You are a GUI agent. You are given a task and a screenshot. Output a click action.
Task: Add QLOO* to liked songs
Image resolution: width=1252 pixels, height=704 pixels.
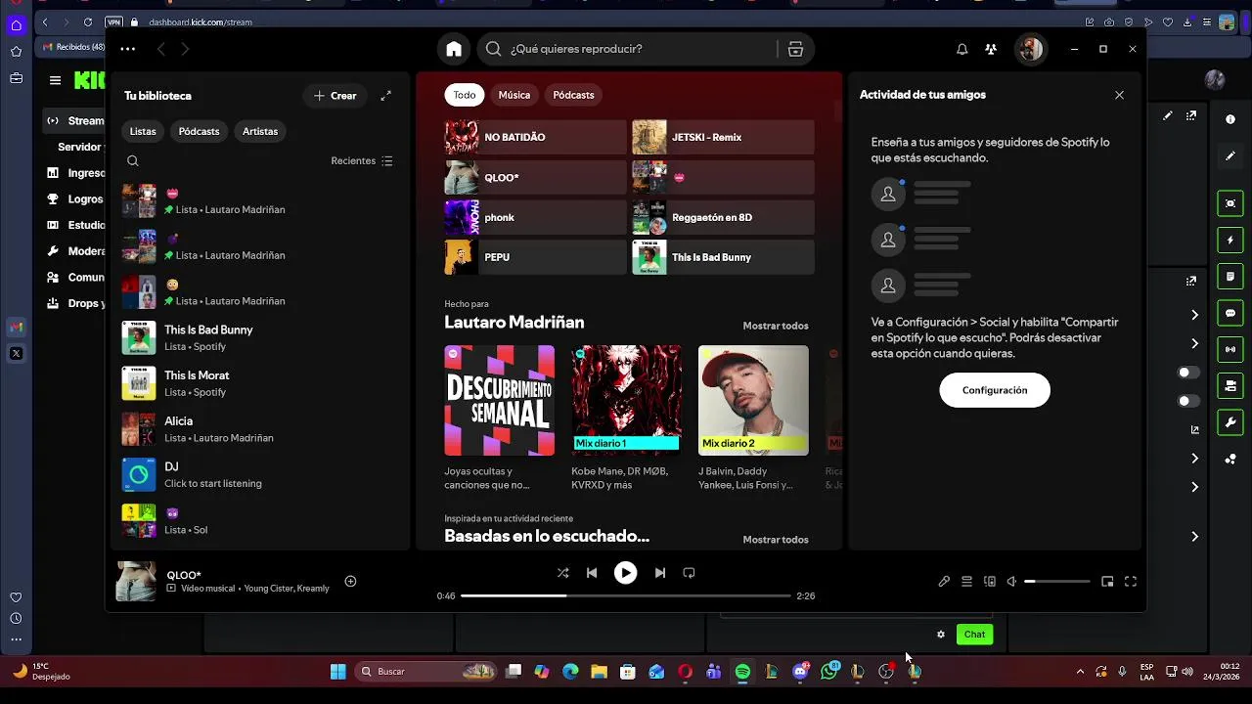[350, 582]
